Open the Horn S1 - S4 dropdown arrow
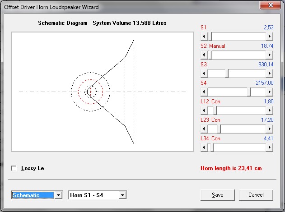Image resolution: width=285 pixels, height=212 pixels. [x=122, y=195]
